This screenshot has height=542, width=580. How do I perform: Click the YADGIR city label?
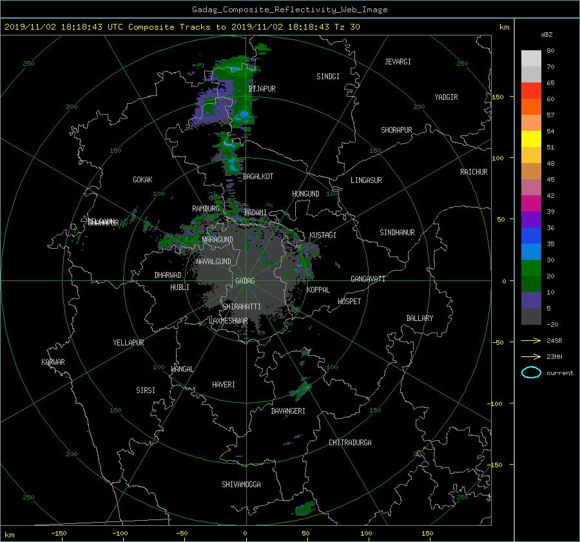tap(446, 97)
